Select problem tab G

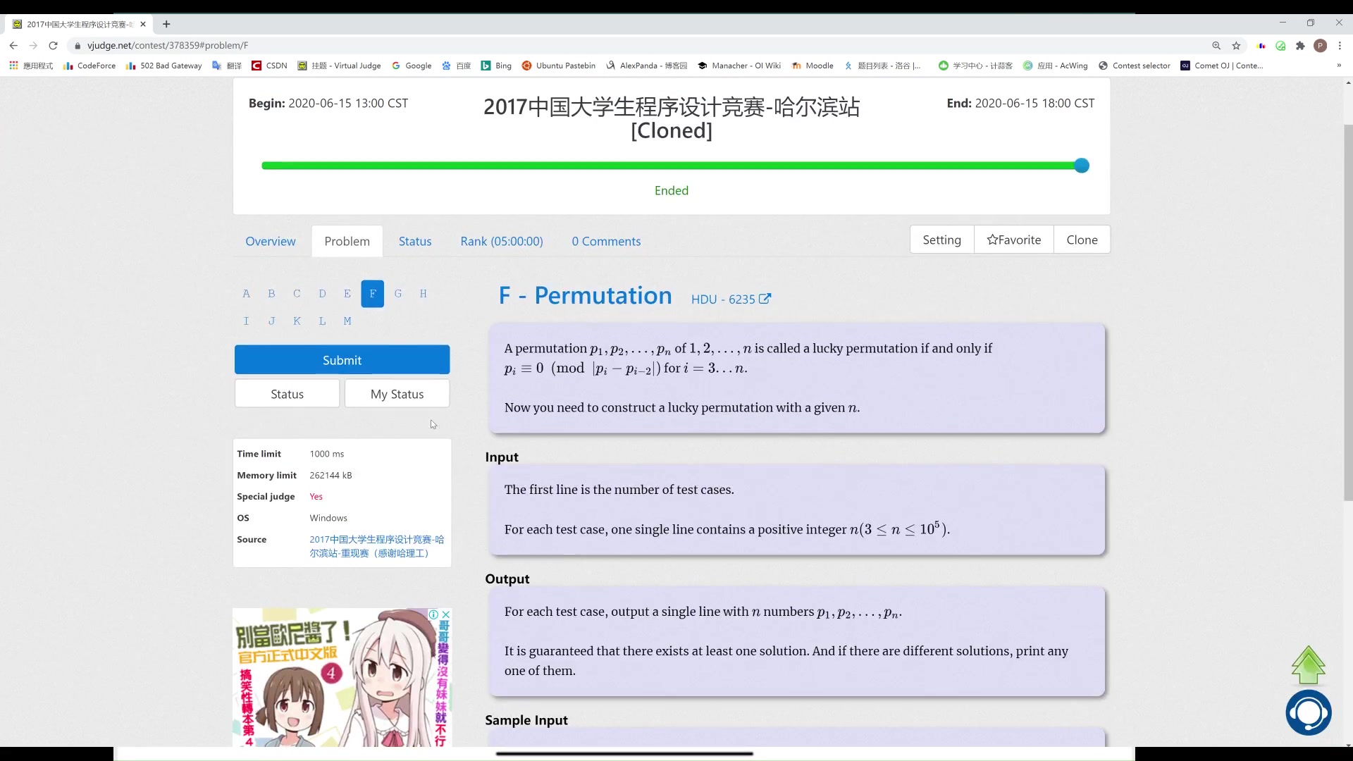coord(397,292)
